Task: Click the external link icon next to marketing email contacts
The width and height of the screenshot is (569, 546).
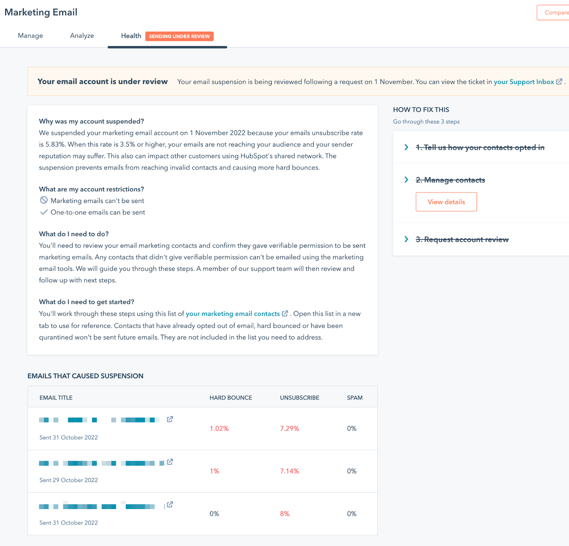Action: (x=285, y=314)
